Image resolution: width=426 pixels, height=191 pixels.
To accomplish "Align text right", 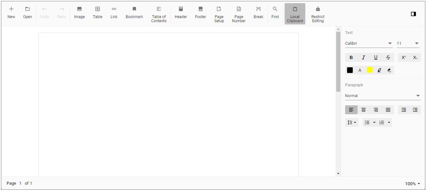I will pos(376,110).
